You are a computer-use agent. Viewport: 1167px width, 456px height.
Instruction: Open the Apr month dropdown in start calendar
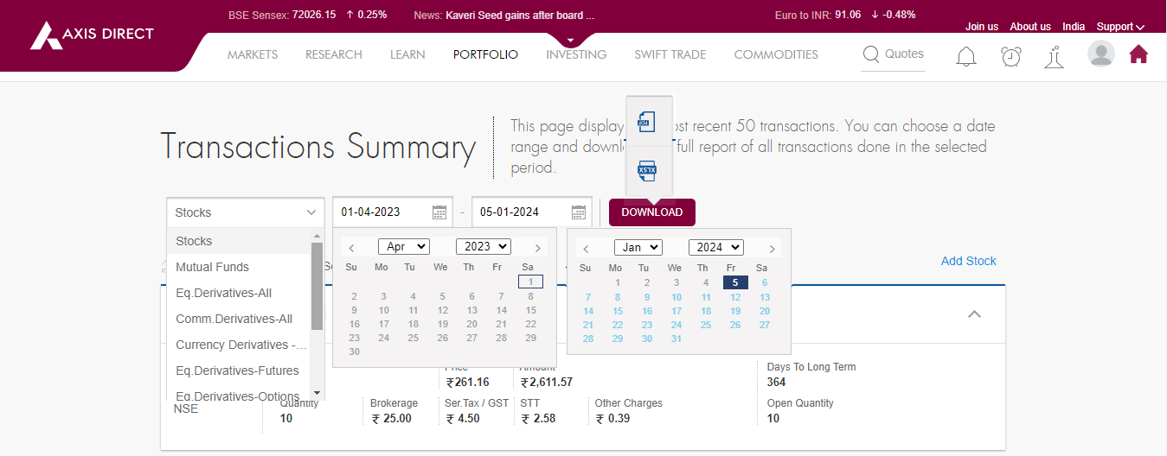(403, 247)
